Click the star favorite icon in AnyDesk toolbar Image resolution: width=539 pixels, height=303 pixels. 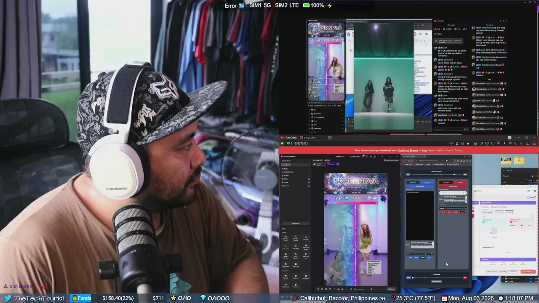pos(468,144)
